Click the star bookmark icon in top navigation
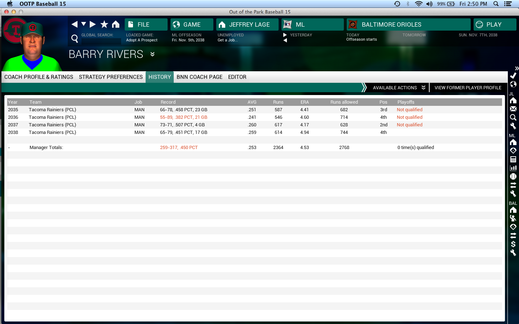The width and height of the screenshot is (519, 324). 104,24
